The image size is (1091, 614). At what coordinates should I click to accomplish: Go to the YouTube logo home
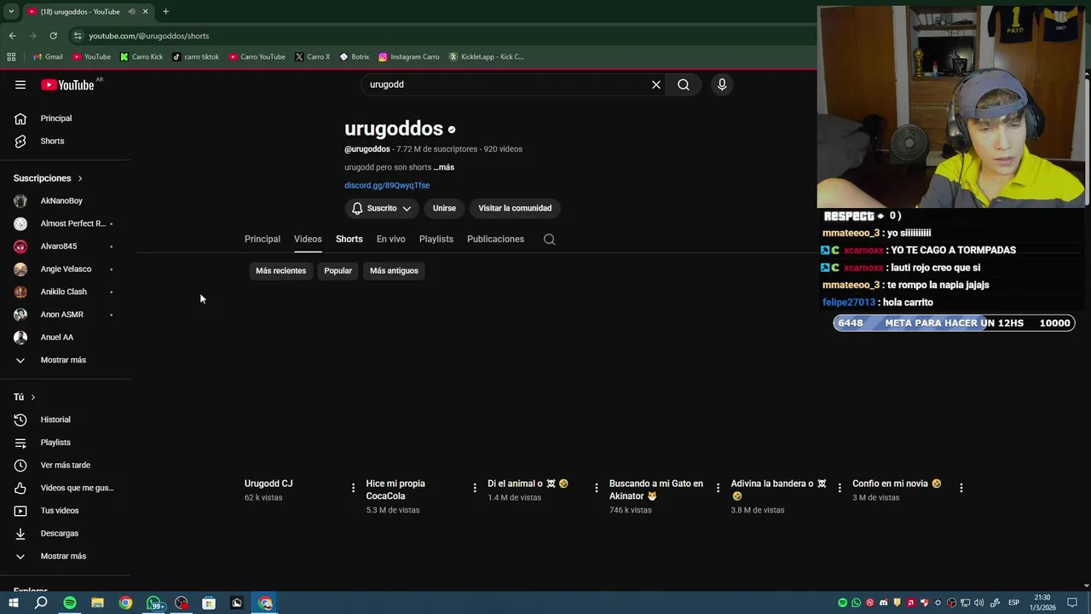click(x=67, y=84)
